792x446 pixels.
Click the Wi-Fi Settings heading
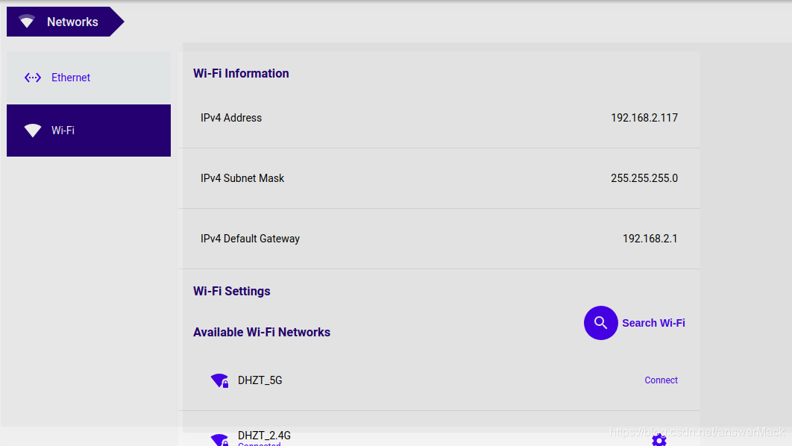pos(232,291)
